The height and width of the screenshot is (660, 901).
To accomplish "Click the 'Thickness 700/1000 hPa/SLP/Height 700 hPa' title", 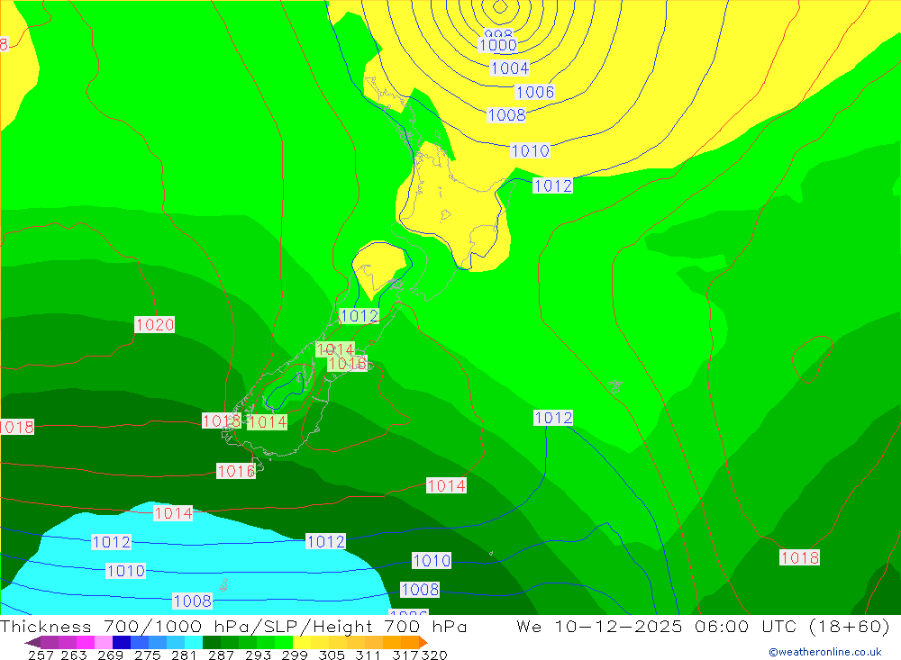I will click(233, 626).
